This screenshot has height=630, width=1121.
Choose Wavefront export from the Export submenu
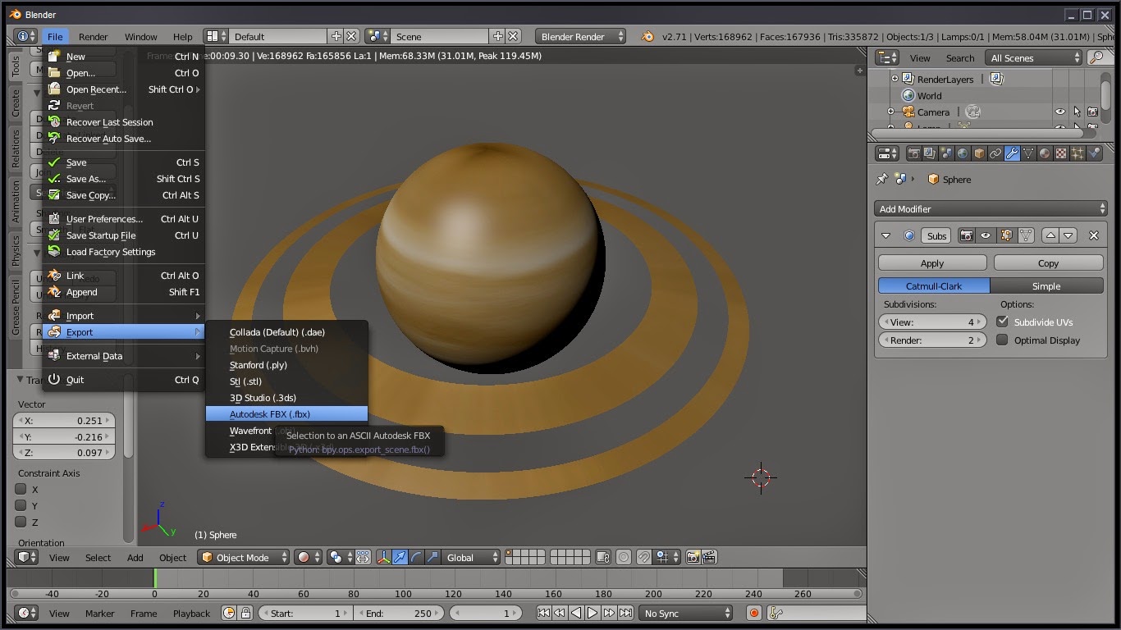tap(250, 430)
